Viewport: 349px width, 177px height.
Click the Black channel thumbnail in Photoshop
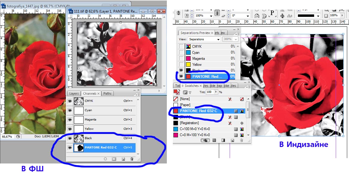(78, 138)
